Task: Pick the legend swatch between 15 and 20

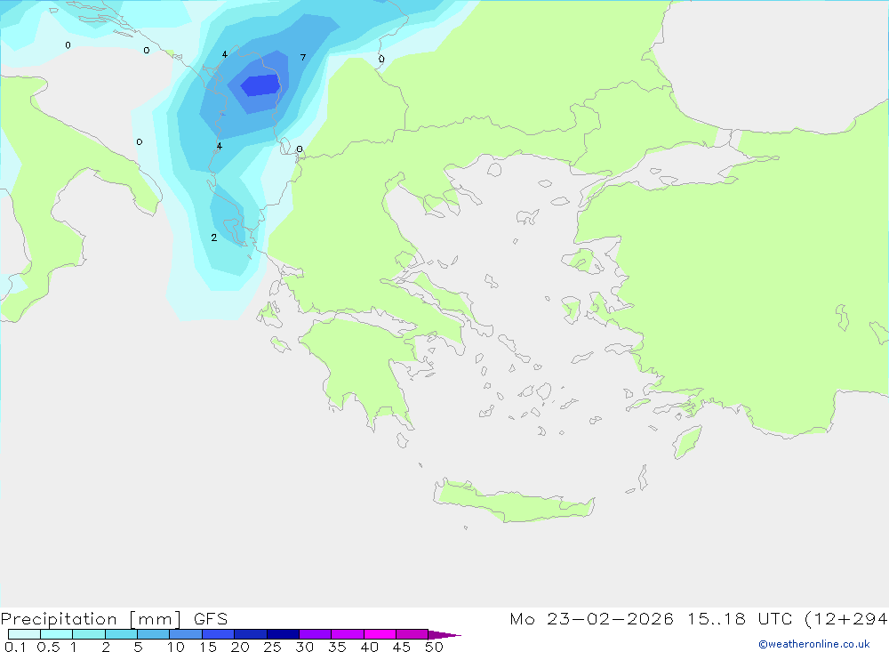Action: click(219, 634)
